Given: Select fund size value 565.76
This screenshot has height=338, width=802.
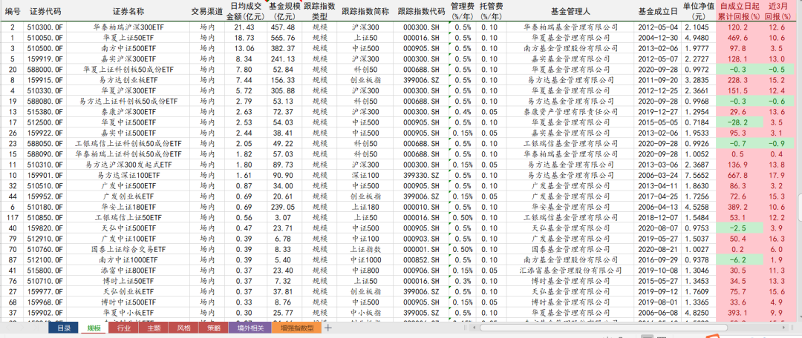Looking at the screenshot, I should (x=283, y=38).
